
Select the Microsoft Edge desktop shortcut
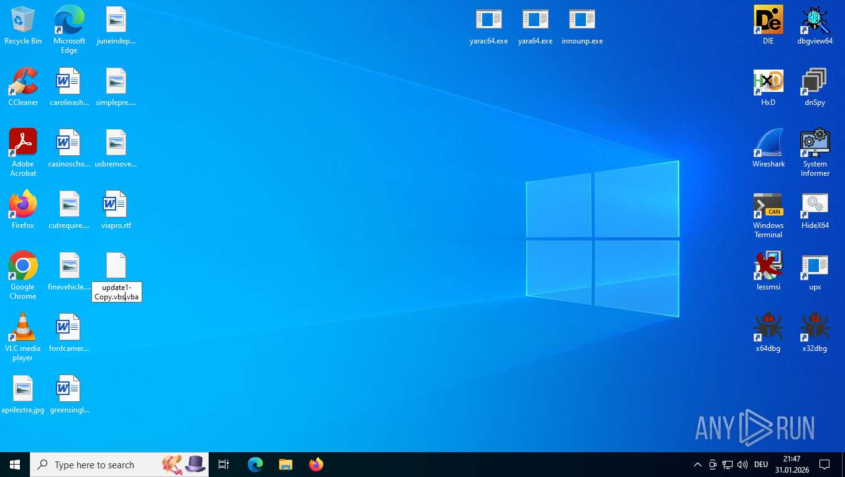coord(69,30)
